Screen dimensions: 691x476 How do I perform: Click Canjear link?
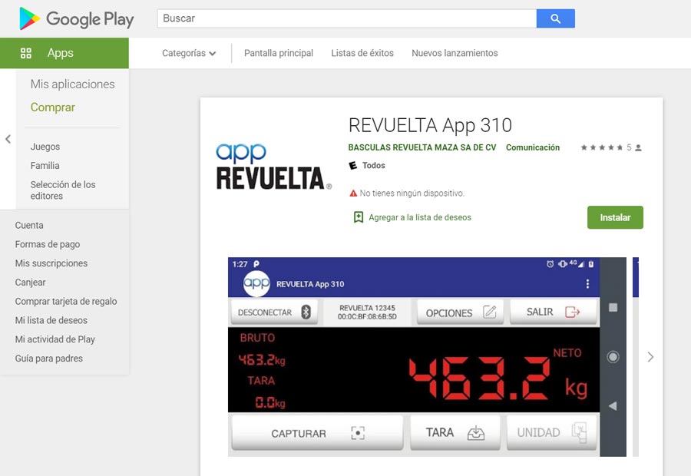[31, 282]
